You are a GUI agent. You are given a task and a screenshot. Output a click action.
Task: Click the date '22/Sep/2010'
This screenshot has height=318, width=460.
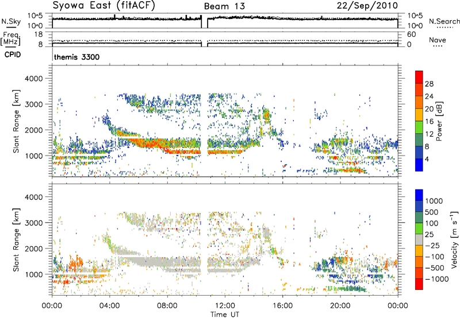coord(367,5)
